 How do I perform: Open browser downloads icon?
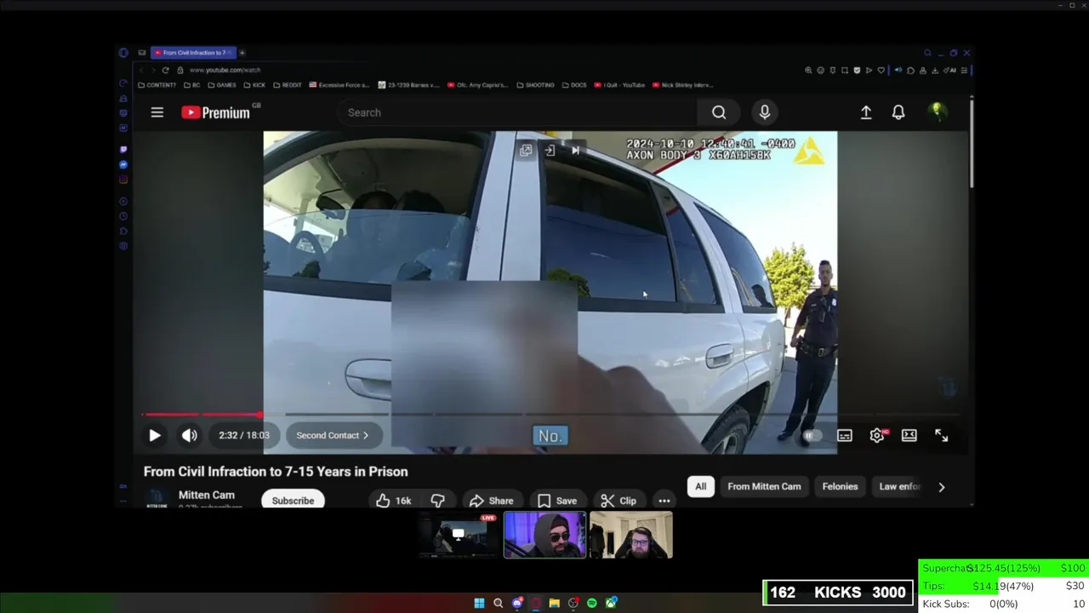(935, 70)
